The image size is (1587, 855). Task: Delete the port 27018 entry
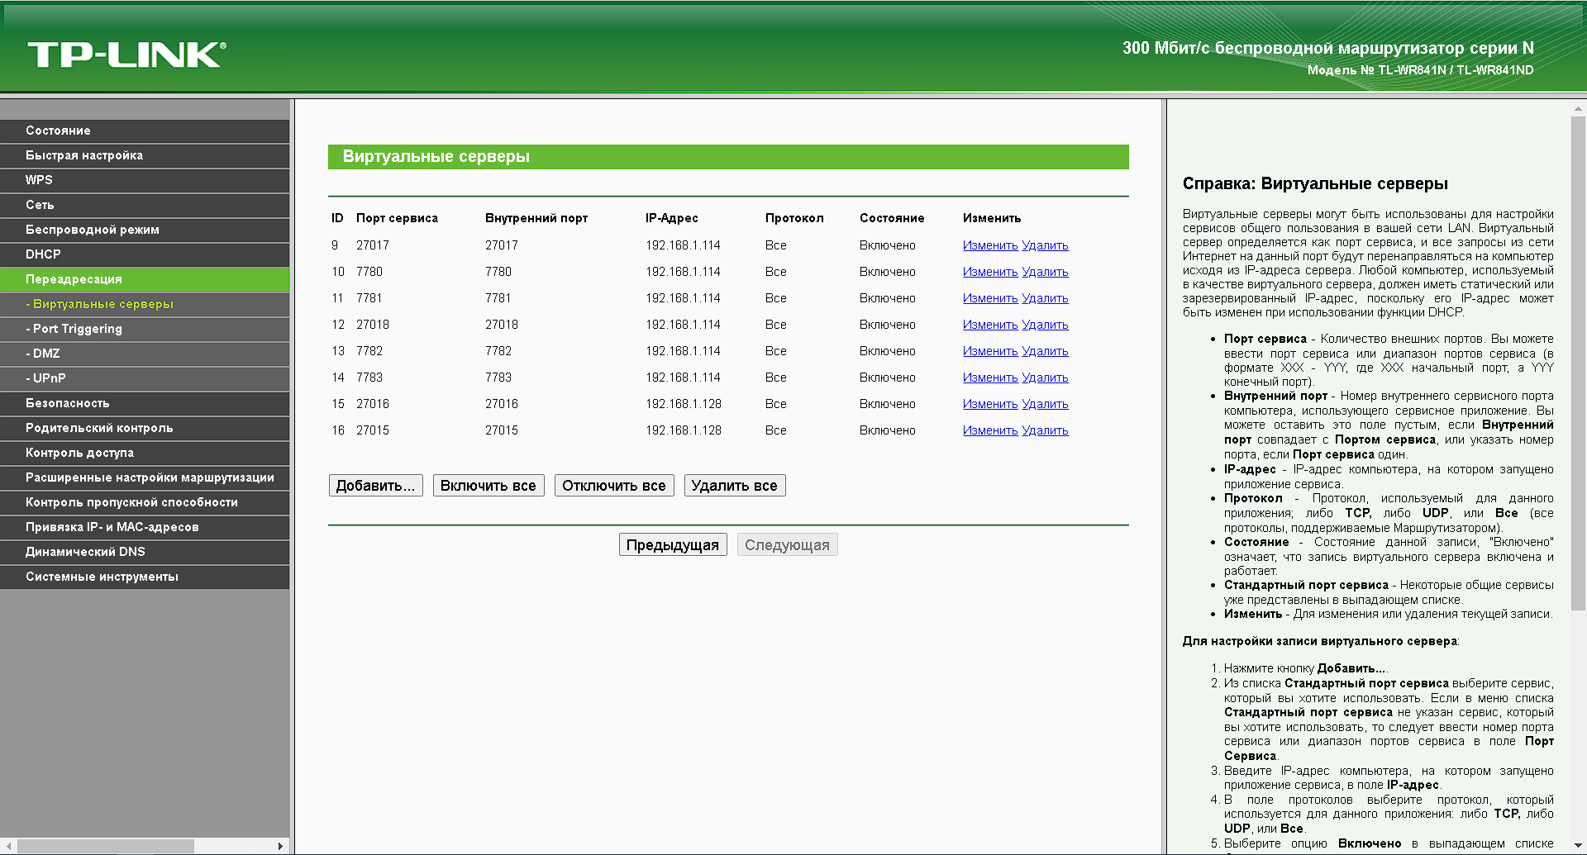(x=1045, y=325)
